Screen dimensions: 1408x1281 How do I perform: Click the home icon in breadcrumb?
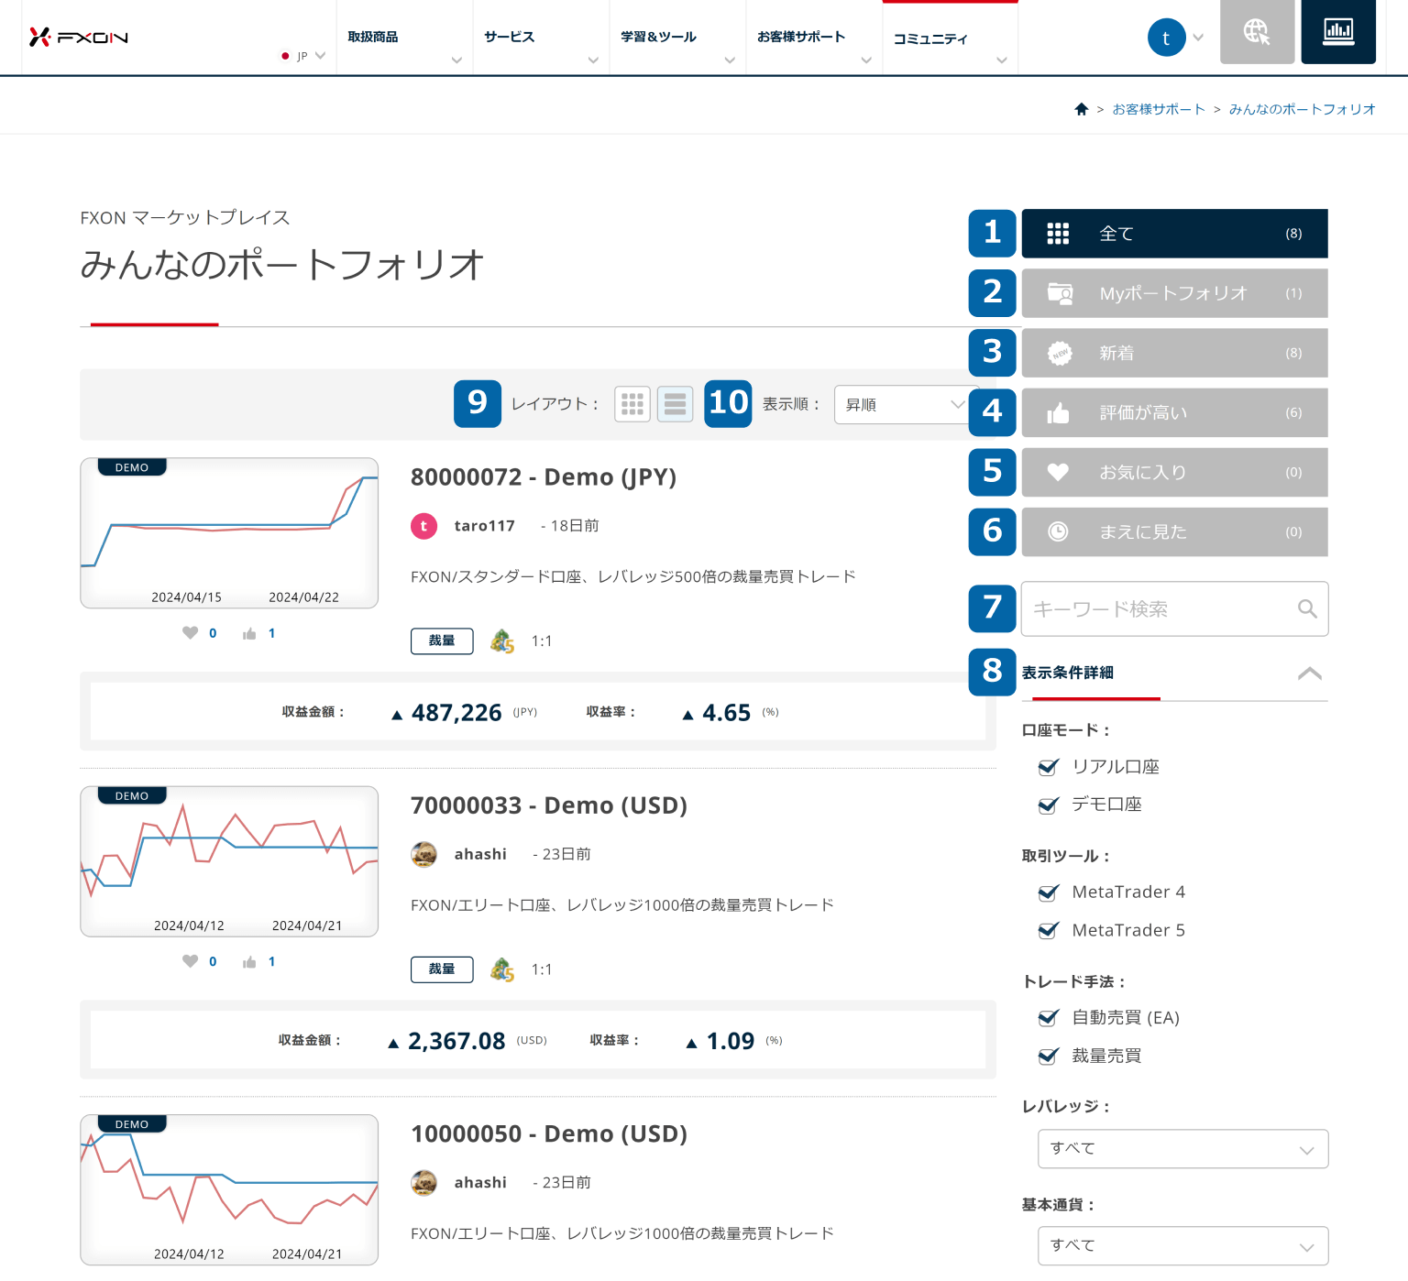pos(1082,109)
